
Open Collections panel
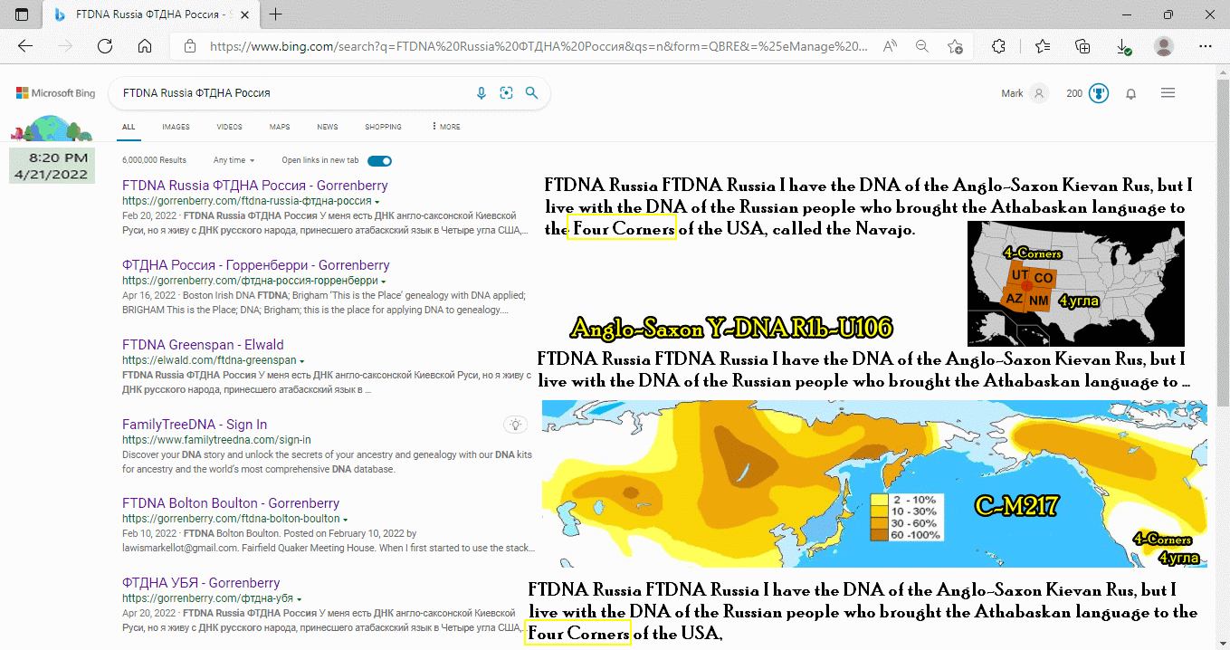click(1082, 46)
